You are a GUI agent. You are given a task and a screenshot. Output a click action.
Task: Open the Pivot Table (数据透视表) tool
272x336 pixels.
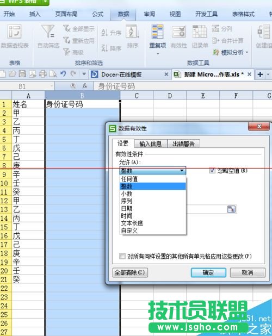[14, 36]
